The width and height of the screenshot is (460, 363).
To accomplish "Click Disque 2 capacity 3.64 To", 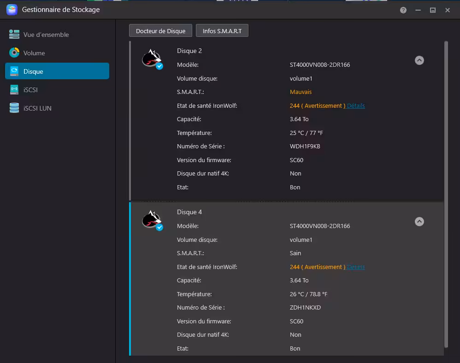I will tap(299, 119).
